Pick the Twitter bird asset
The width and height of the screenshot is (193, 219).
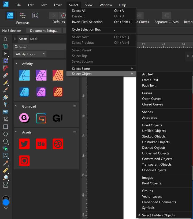pos(24,144)
